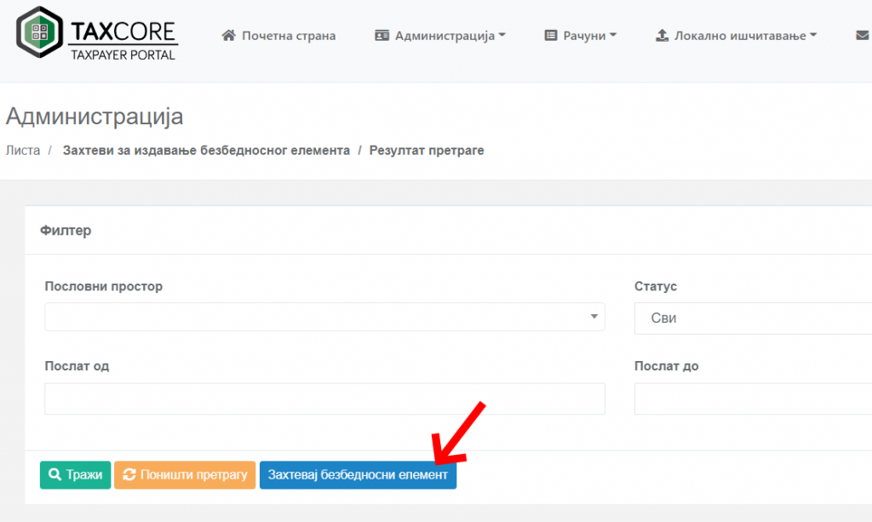Click the Захтевај безбедносни елемент button

pyautogui.click(x=358, y=475)
